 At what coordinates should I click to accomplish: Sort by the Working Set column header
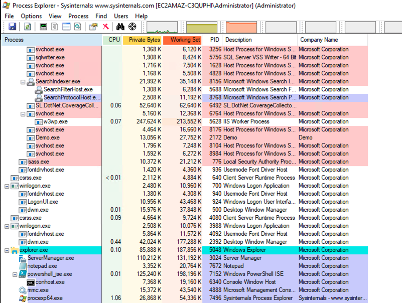[x=182, y=40]
